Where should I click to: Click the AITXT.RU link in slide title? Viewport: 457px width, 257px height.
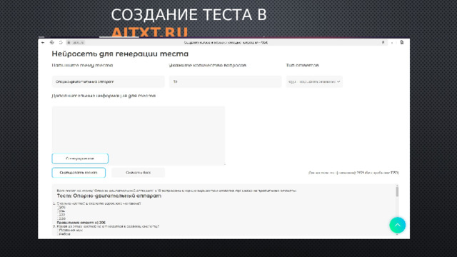[x=149, y=32]
